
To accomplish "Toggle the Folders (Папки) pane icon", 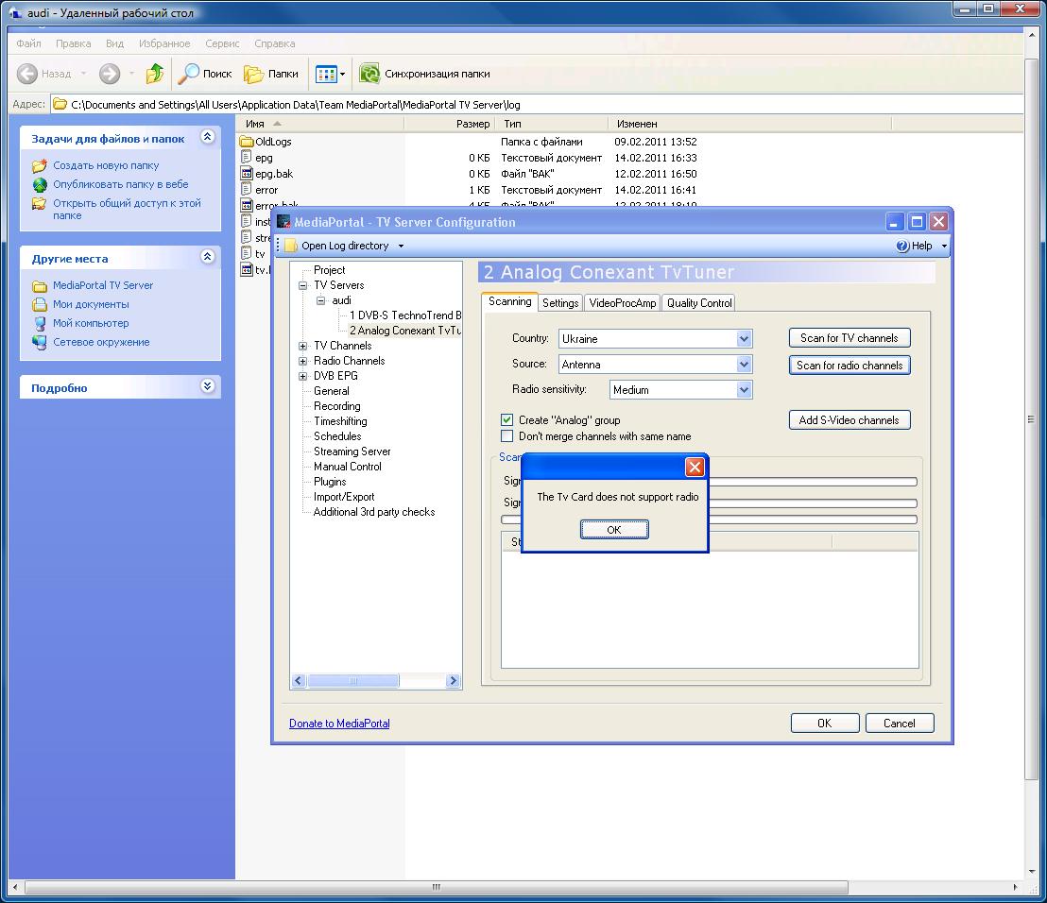I will pos(253,74).
